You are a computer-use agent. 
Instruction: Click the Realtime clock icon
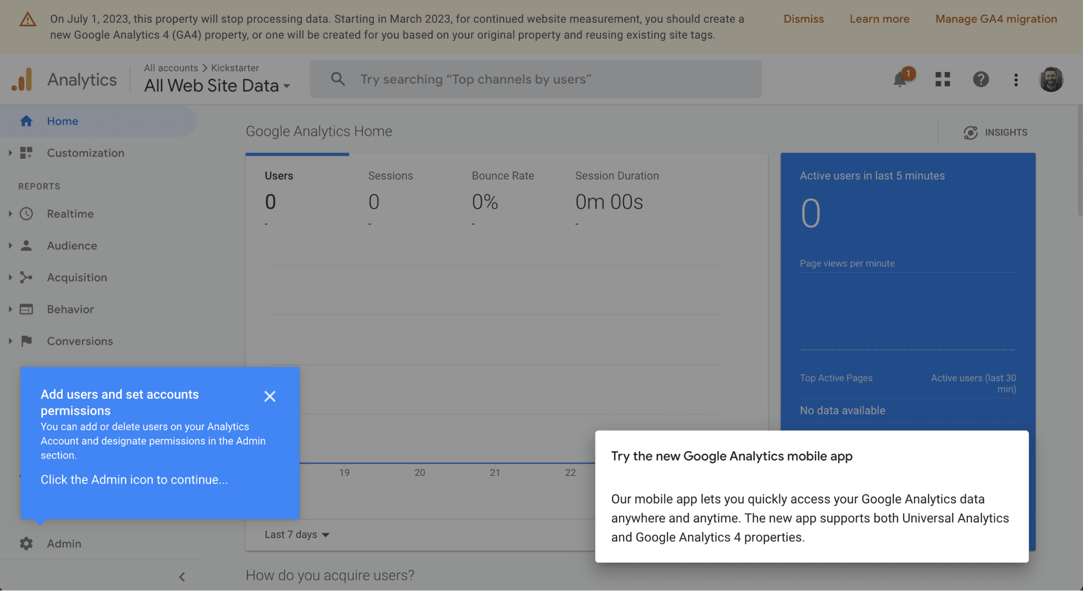click(26, 214)
